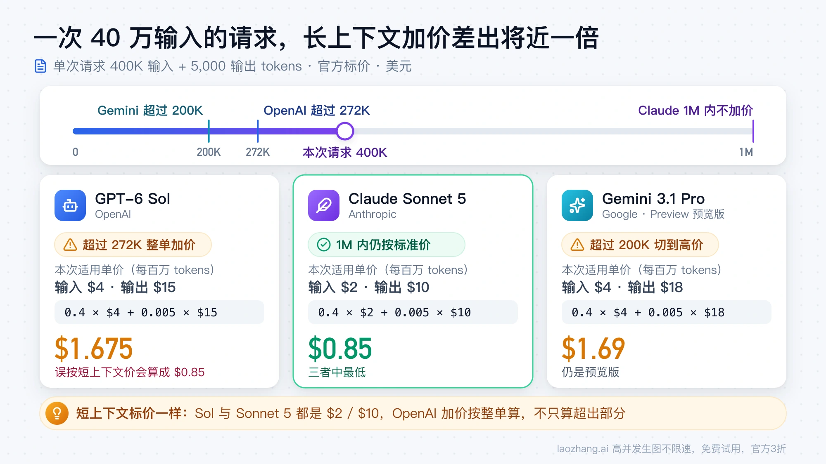Click the green checkmark in 1M 内仍按标准价
The image size is (826, 464).
coord(324,245)
